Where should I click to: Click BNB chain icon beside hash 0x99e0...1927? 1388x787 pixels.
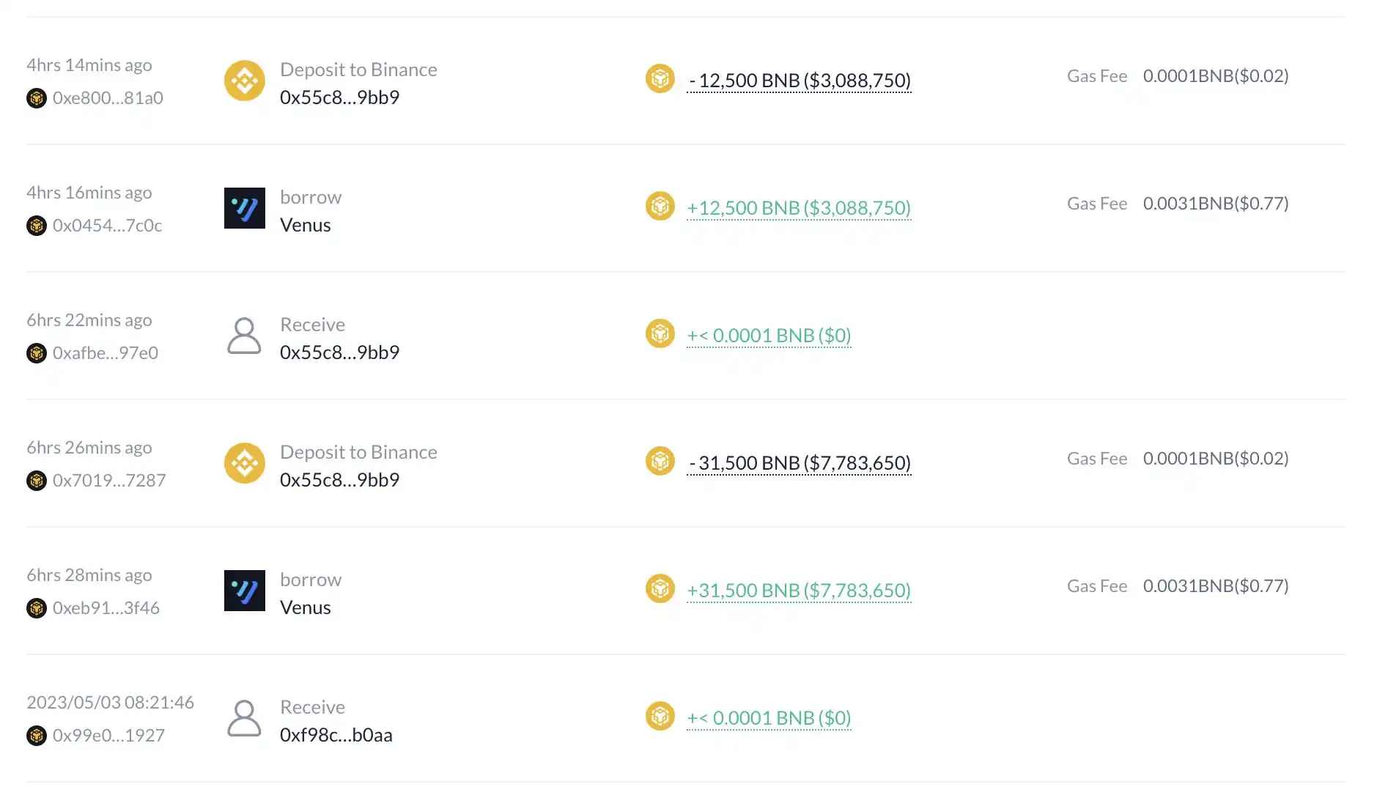(37, 736)
